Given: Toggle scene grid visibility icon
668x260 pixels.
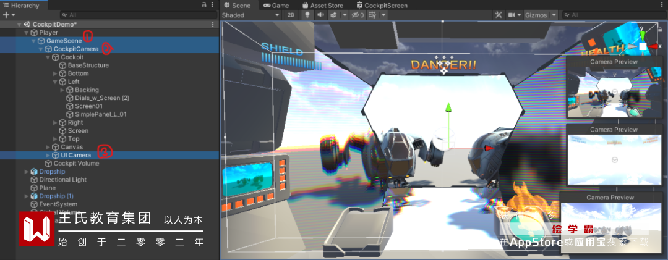Looking at the screenshot, I should [373, 15].
